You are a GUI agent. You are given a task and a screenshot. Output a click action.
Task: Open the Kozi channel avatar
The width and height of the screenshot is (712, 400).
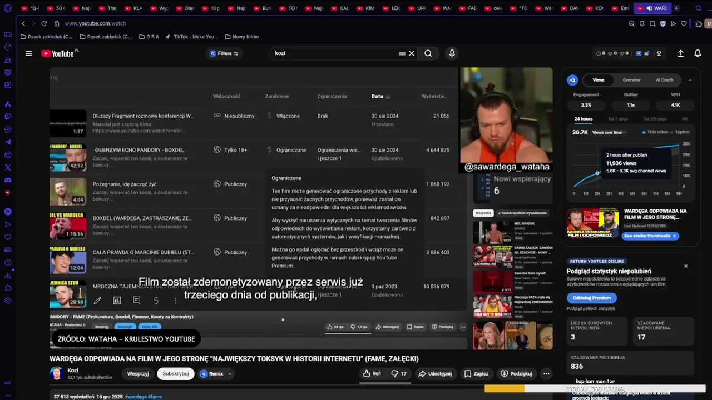click(56, 373)
